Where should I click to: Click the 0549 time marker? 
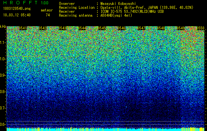181,28
